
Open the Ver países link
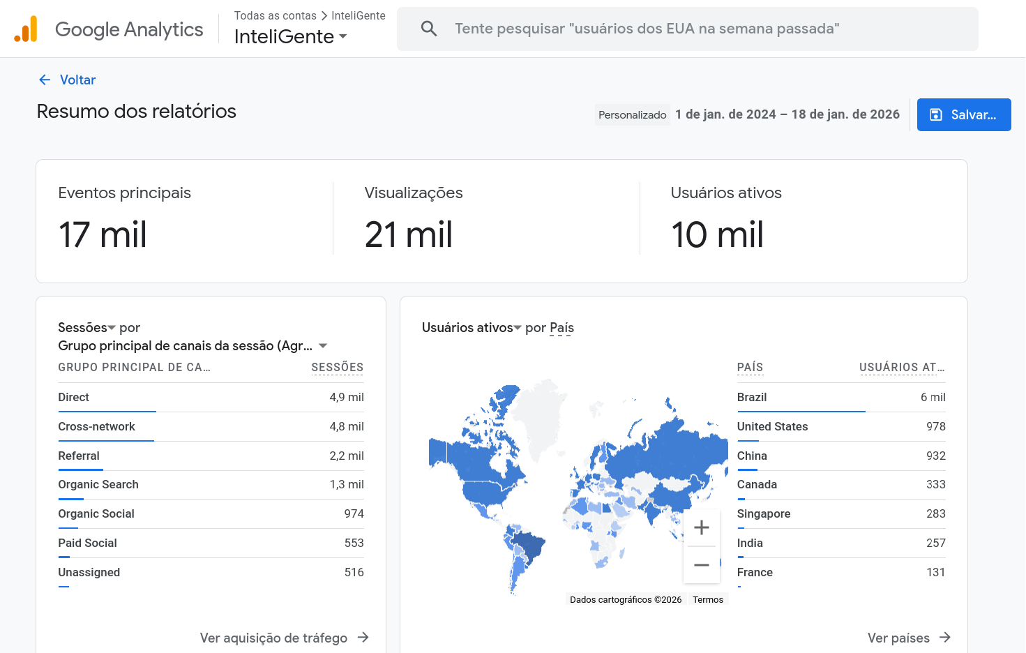pos(898,638)
